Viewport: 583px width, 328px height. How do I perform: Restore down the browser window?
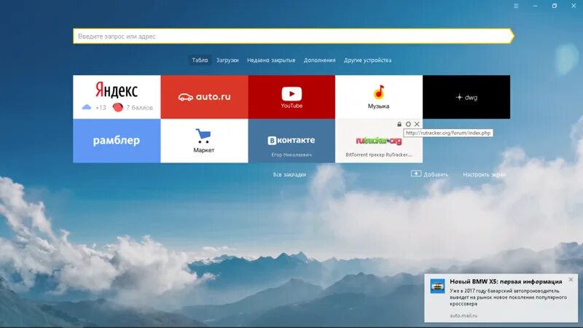point(555,6)
